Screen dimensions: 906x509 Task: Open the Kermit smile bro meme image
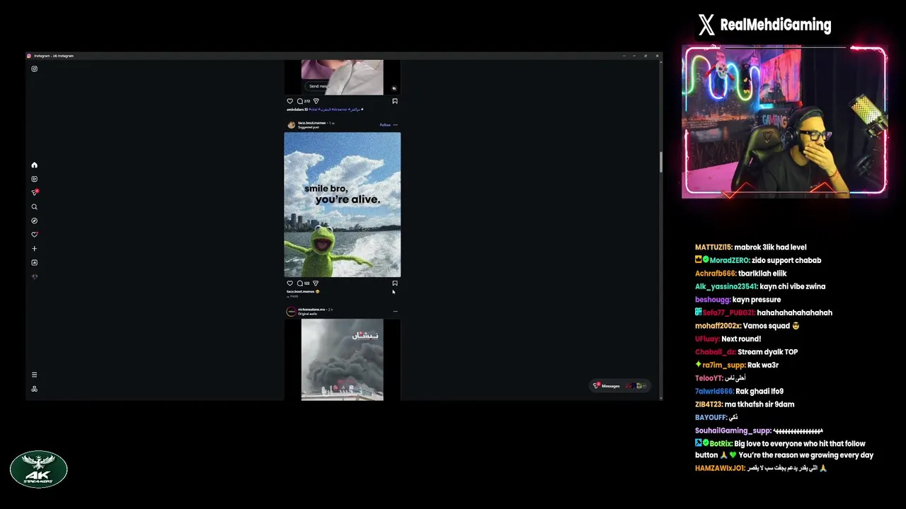342,204
